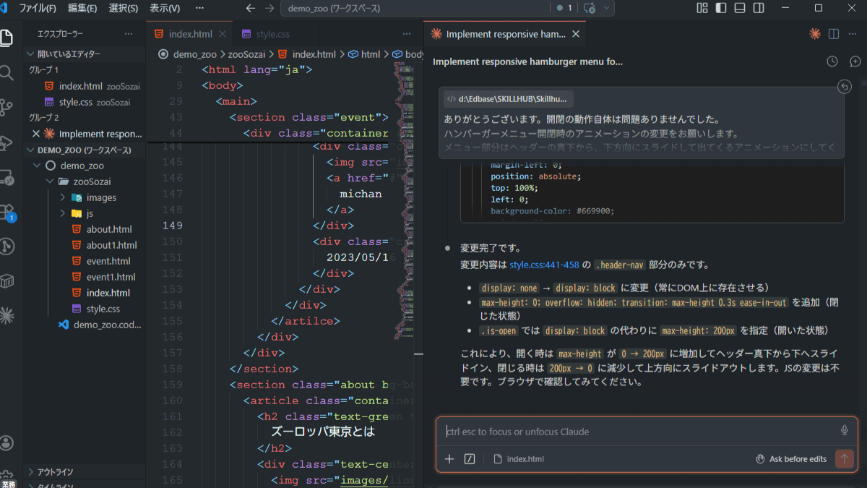Show past conversations history clock icon

coord(832,62)
